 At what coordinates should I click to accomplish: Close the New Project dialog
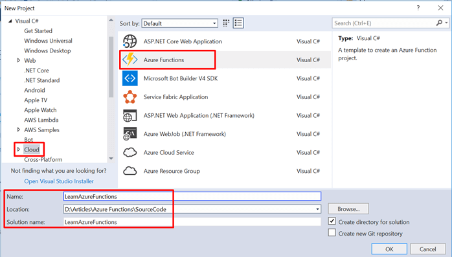tap(440, 8)
